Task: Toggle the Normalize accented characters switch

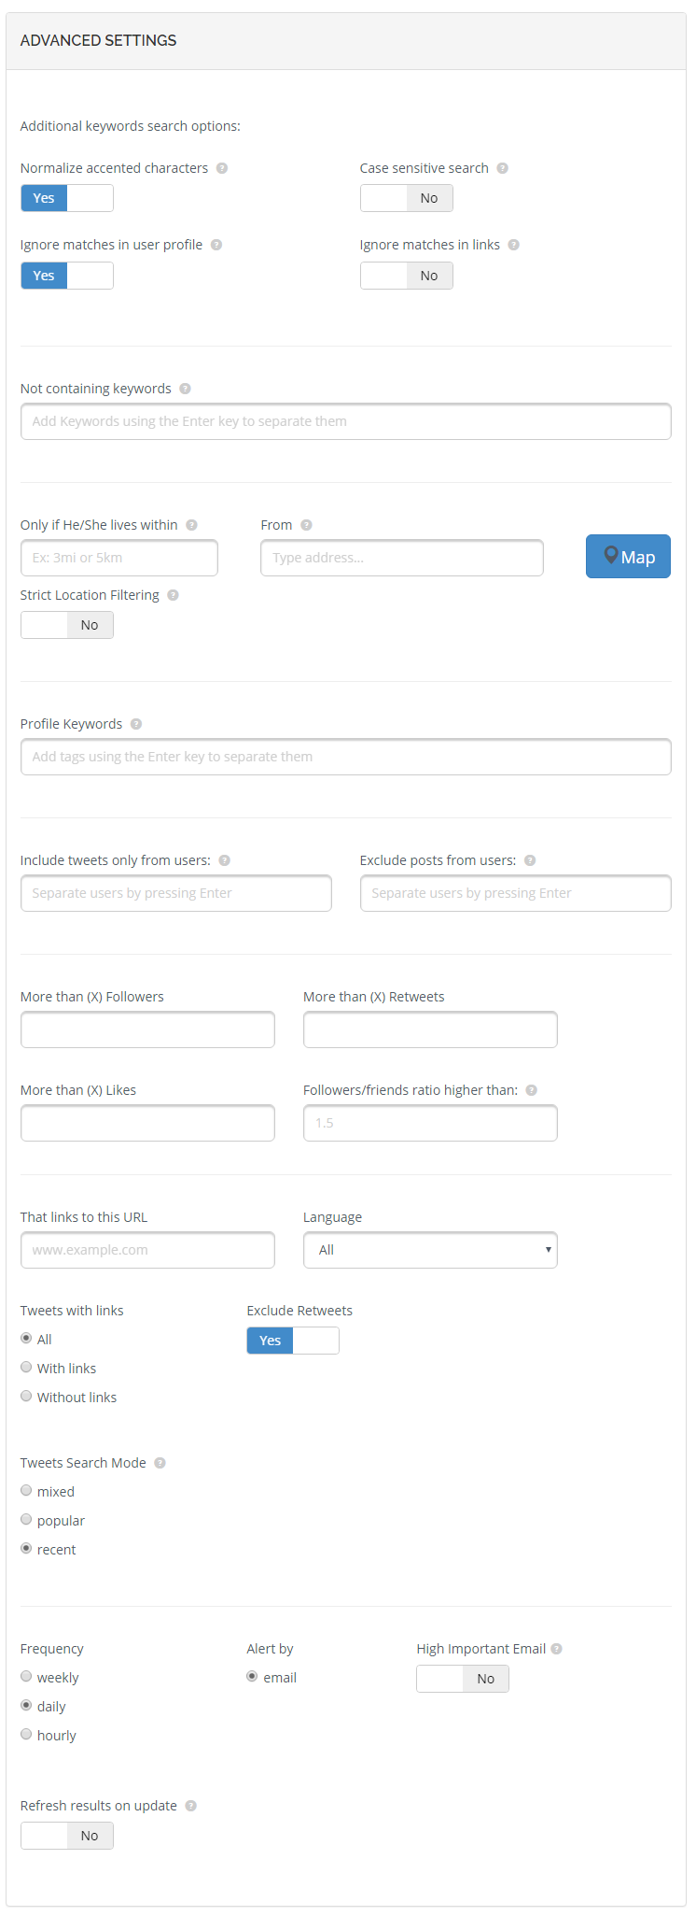Action: [67, 198]
